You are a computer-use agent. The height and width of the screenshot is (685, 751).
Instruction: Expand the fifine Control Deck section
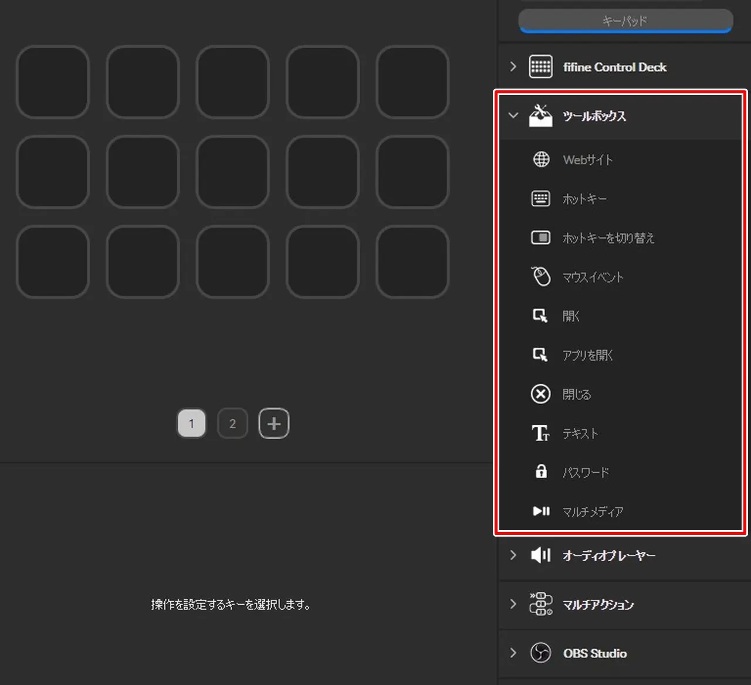pyautogui.click(x=513, y=67)
